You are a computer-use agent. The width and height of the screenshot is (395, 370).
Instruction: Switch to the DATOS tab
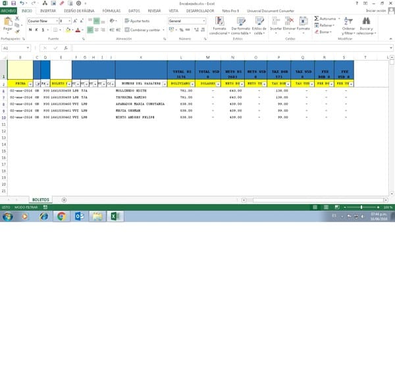[x=134, y=11]
